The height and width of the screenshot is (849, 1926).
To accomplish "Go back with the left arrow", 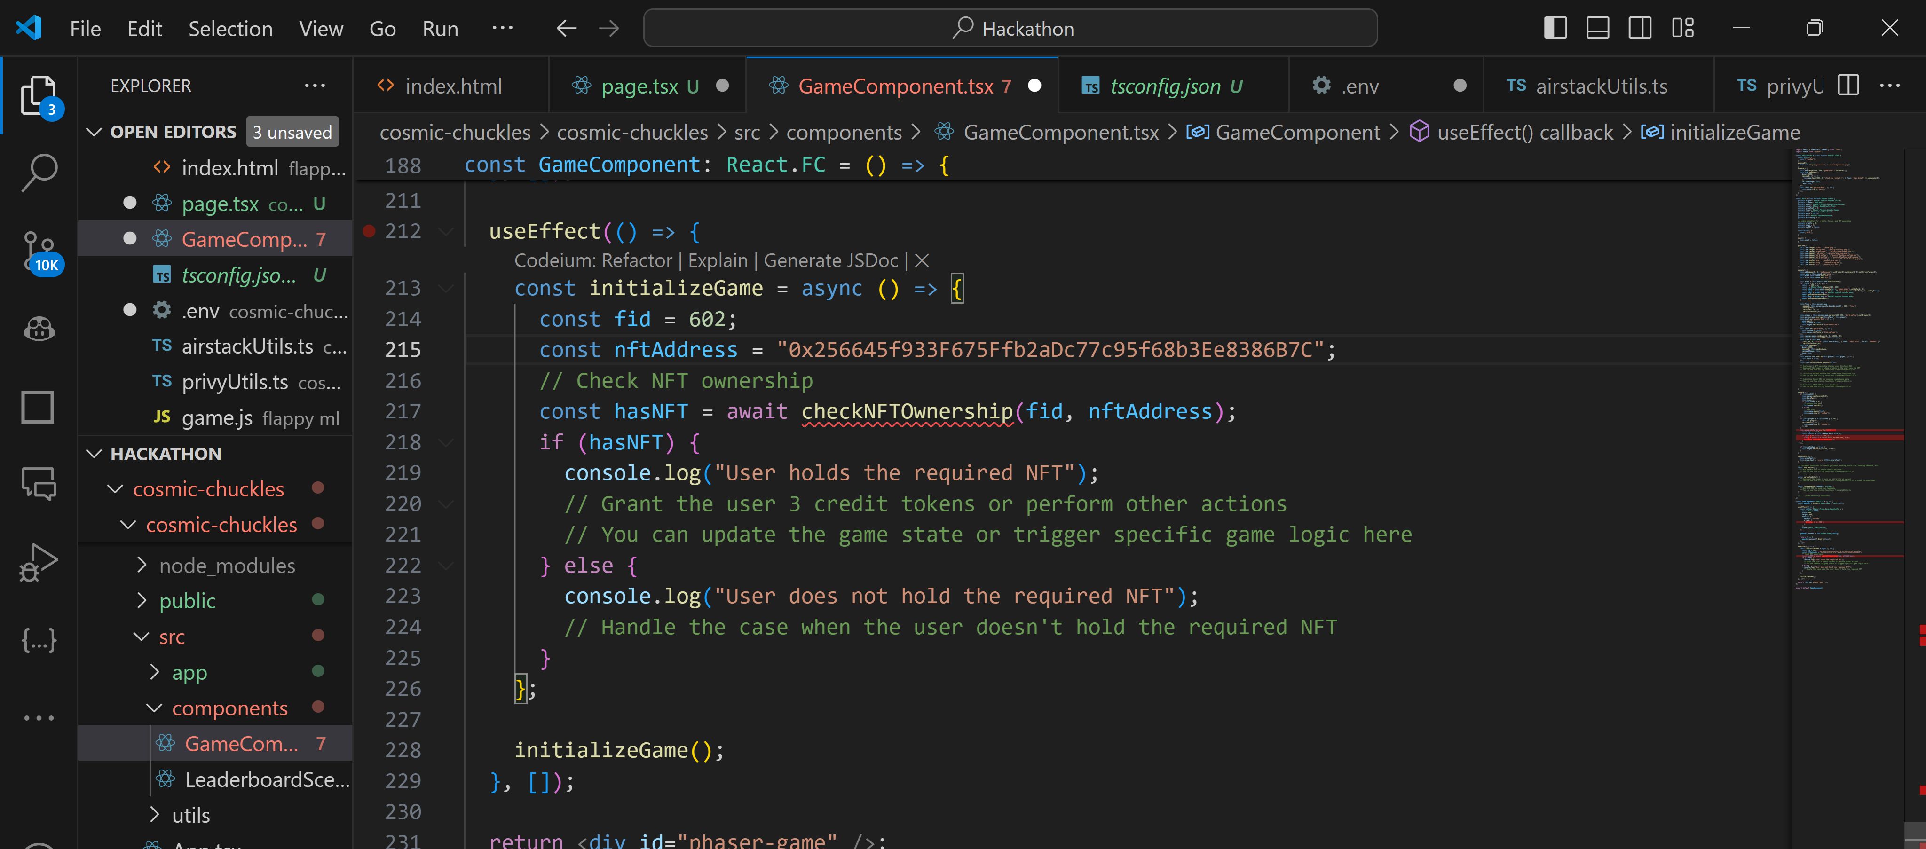I will (566, 28).
